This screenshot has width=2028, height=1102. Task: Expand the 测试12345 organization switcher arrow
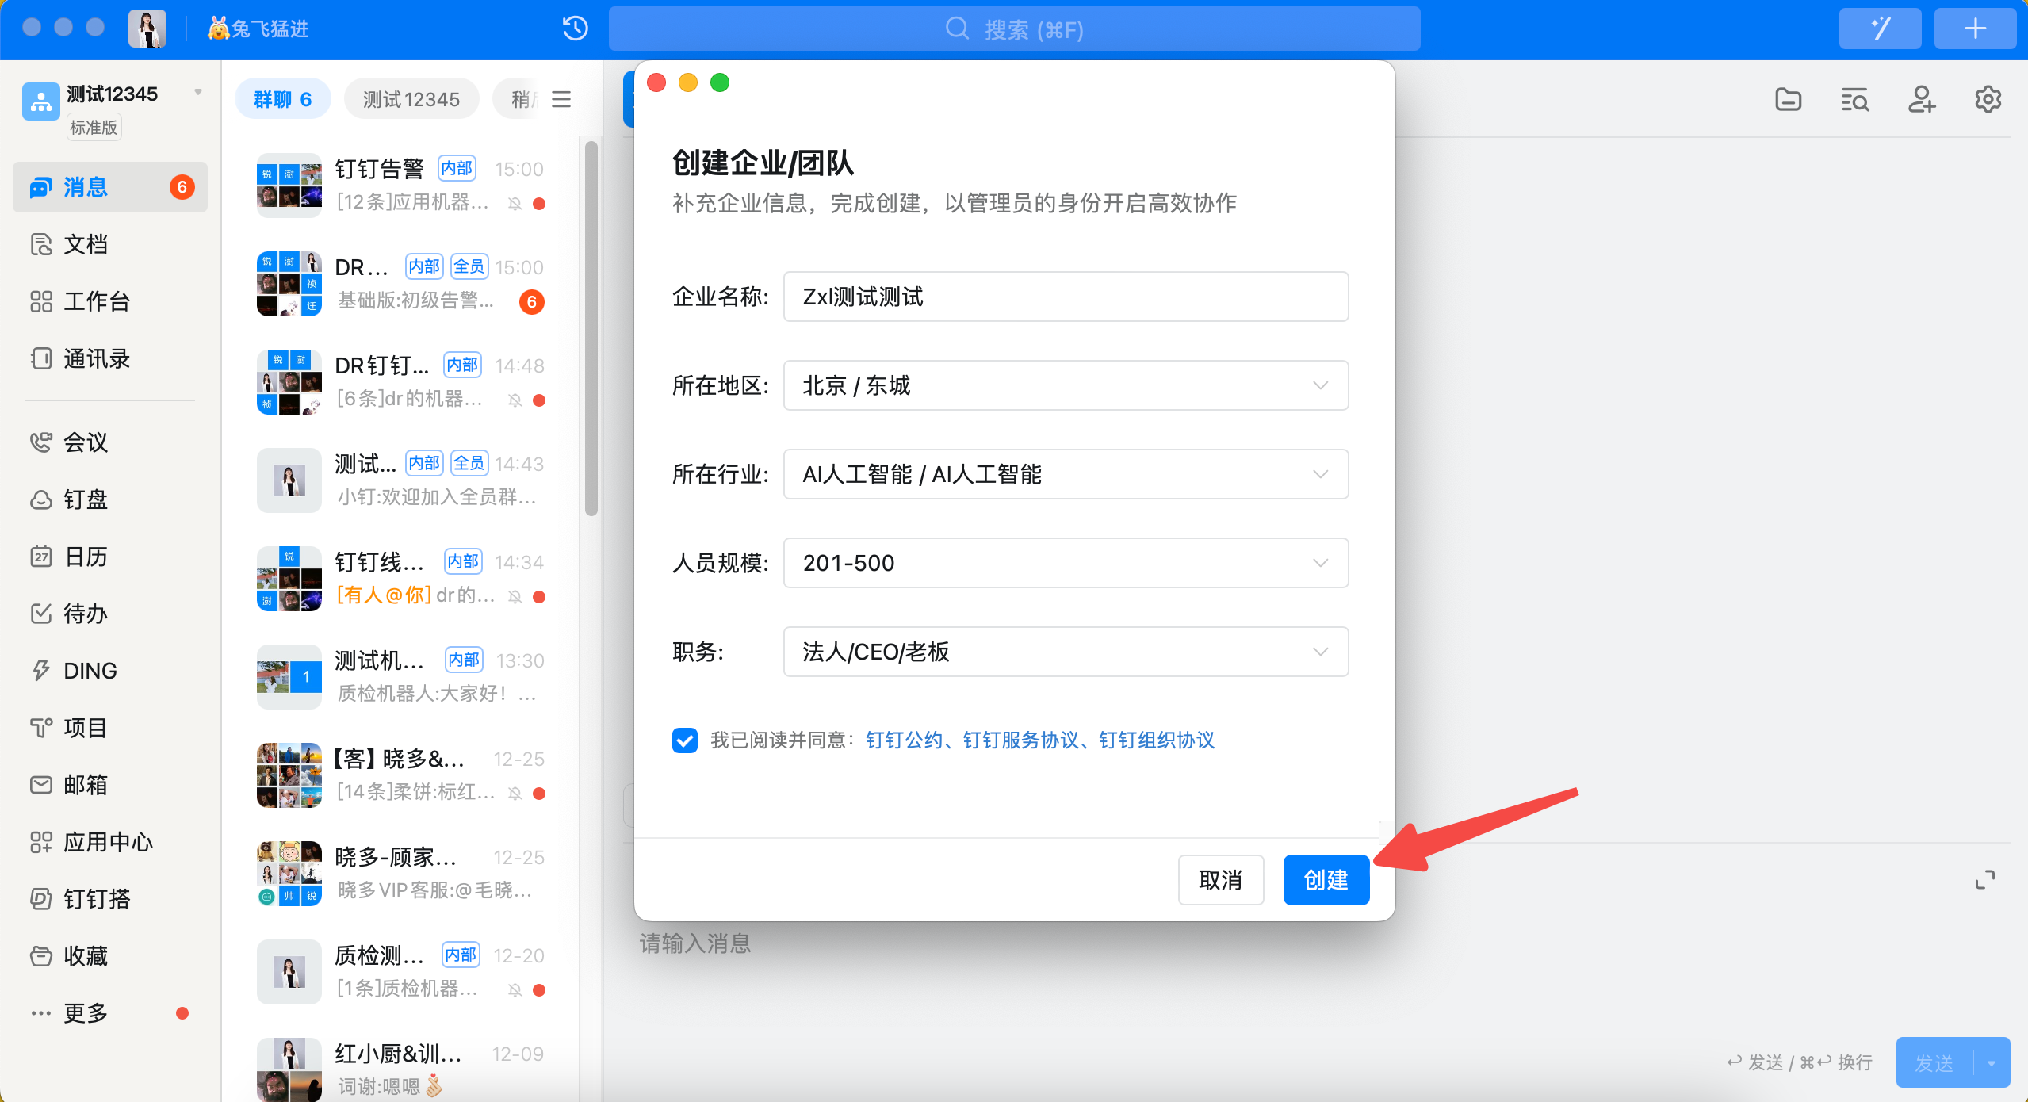pyautogui.click(x=198, y=93)
